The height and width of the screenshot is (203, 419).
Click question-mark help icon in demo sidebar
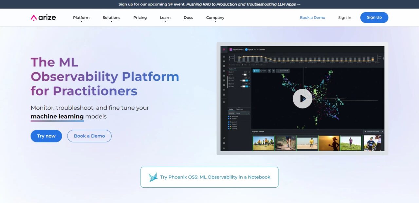pos(224,143)
